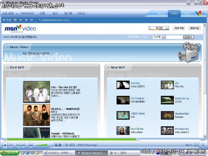Open the 동기화 tab
Viewport: 208px width, 156px height.
click(68, 13)
